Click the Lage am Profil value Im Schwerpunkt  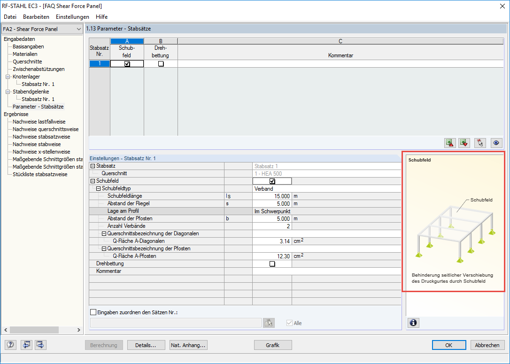(326, 211)
